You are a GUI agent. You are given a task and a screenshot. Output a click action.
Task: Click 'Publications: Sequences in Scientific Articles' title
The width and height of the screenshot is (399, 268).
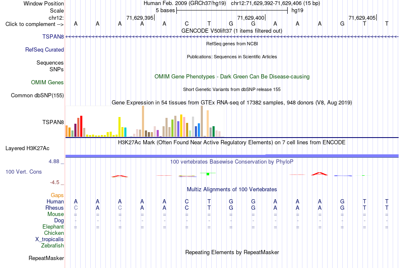232,57
